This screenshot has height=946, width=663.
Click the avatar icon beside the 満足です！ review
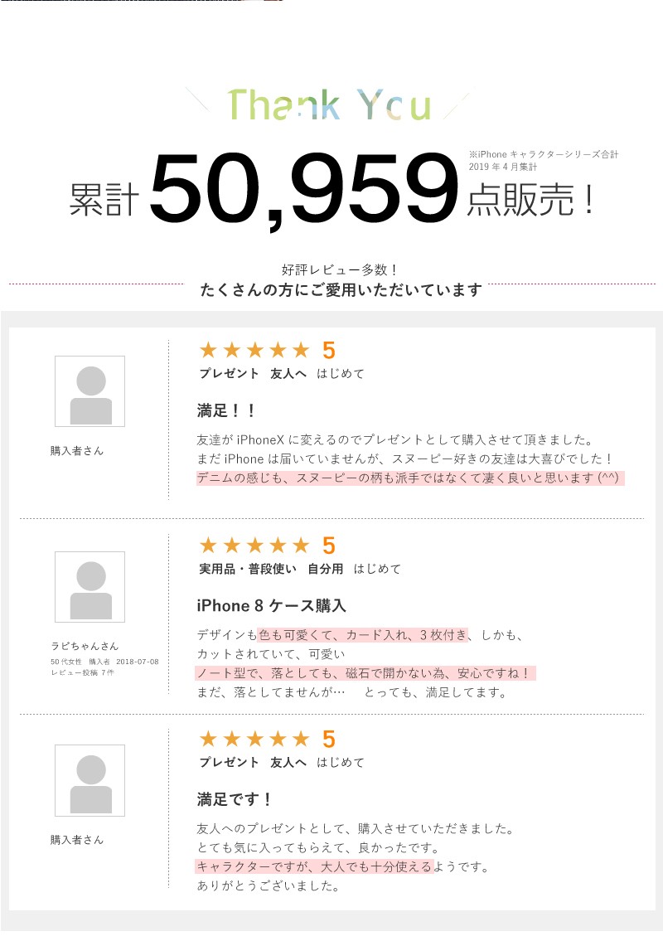click(x=90, y=780)
